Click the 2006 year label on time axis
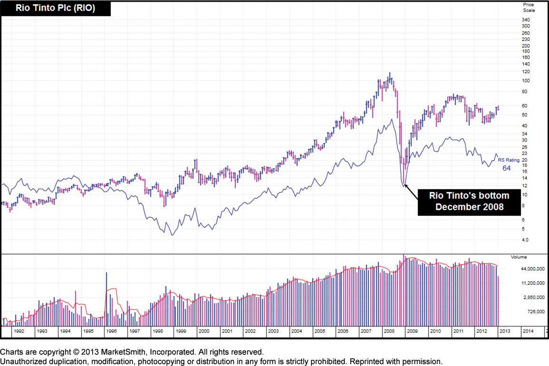The image size is (549, 366). pos(343,331)
